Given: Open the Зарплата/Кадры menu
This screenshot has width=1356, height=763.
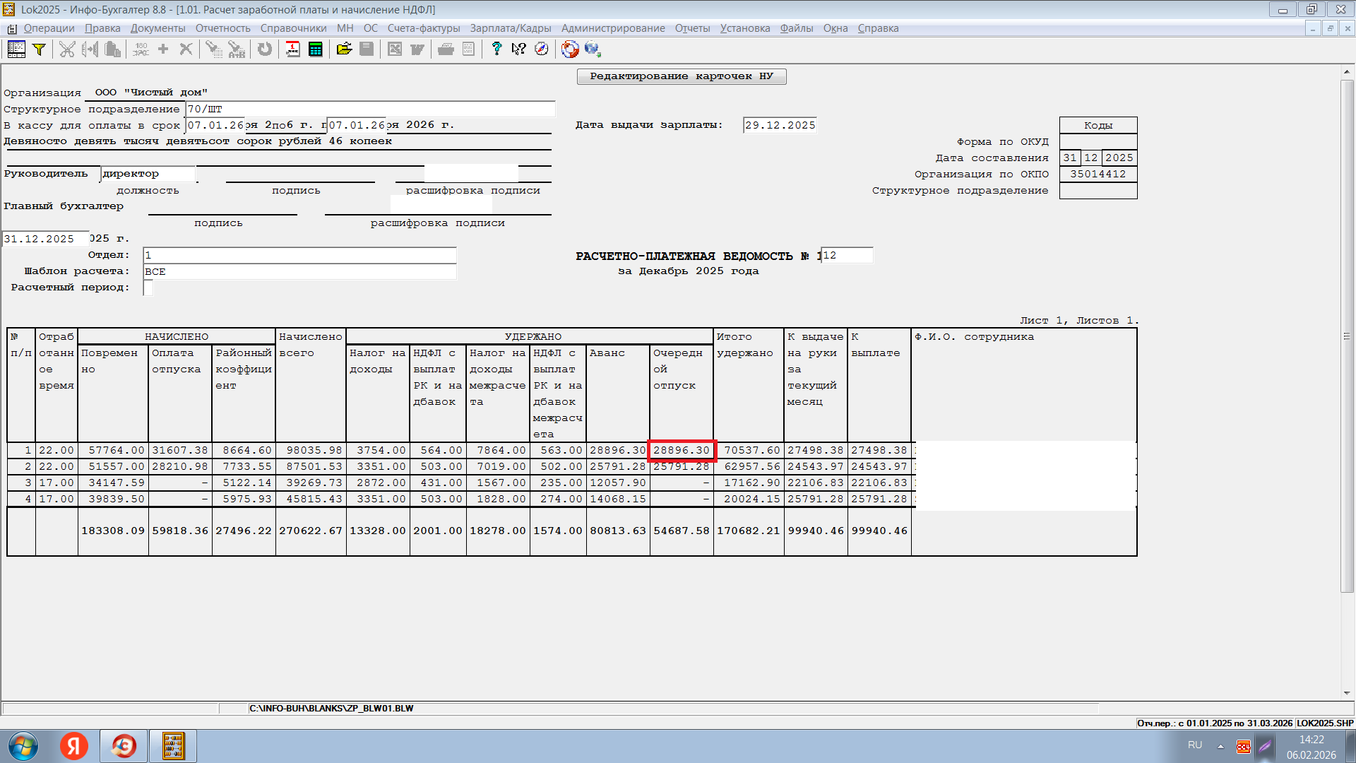Looking at the screenshot, I should pyautogui.click(x=510, y=28).
